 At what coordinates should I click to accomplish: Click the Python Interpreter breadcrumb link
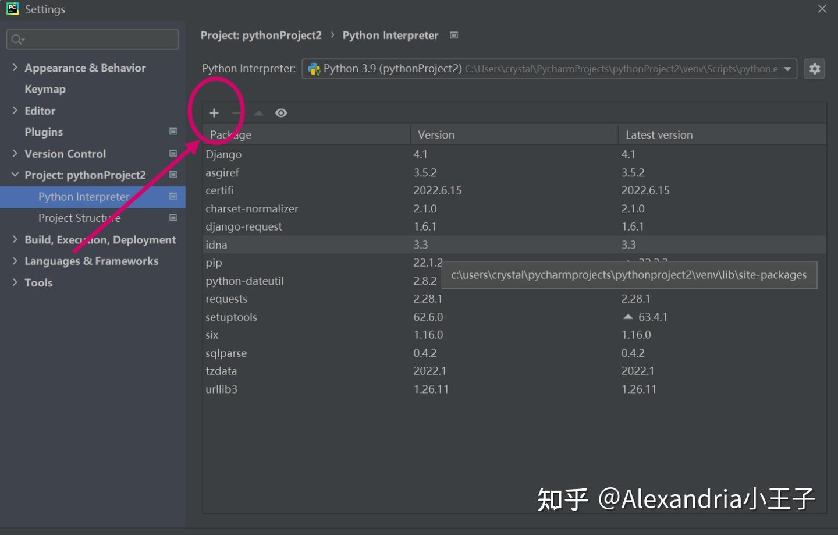click(390, 35)
